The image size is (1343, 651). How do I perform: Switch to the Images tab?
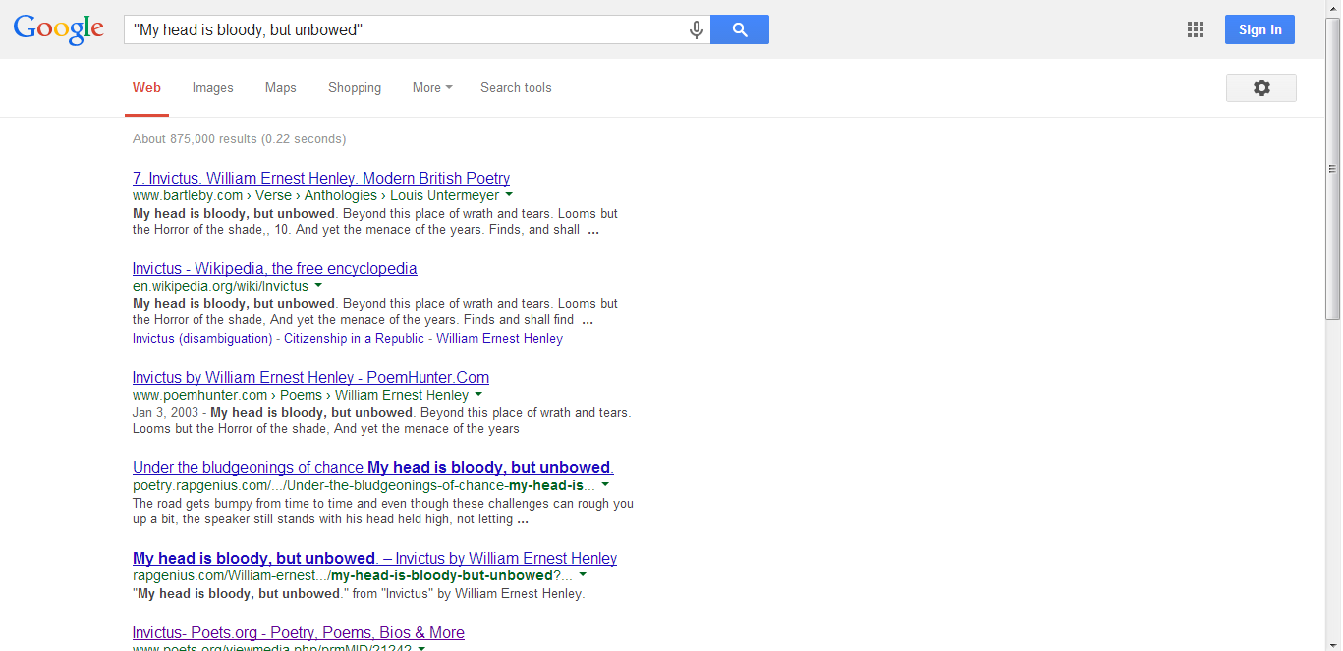coord(213,87)
